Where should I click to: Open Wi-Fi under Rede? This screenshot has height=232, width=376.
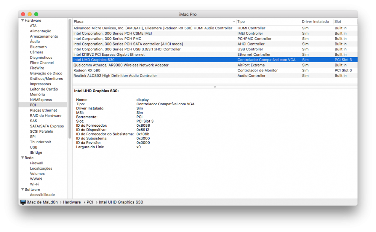coord(35,184)
